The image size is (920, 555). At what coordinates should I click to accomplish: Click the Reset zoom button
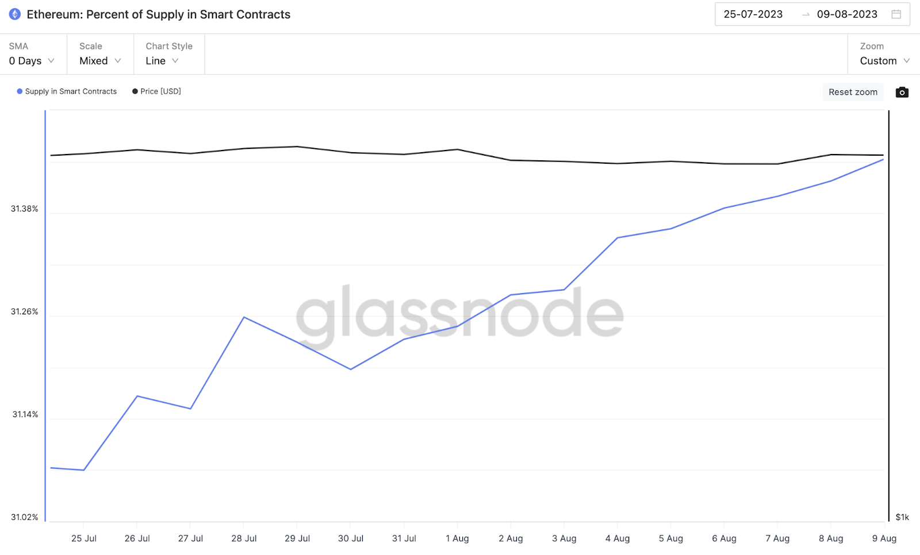pyautogui.click(x=853, y=92)
